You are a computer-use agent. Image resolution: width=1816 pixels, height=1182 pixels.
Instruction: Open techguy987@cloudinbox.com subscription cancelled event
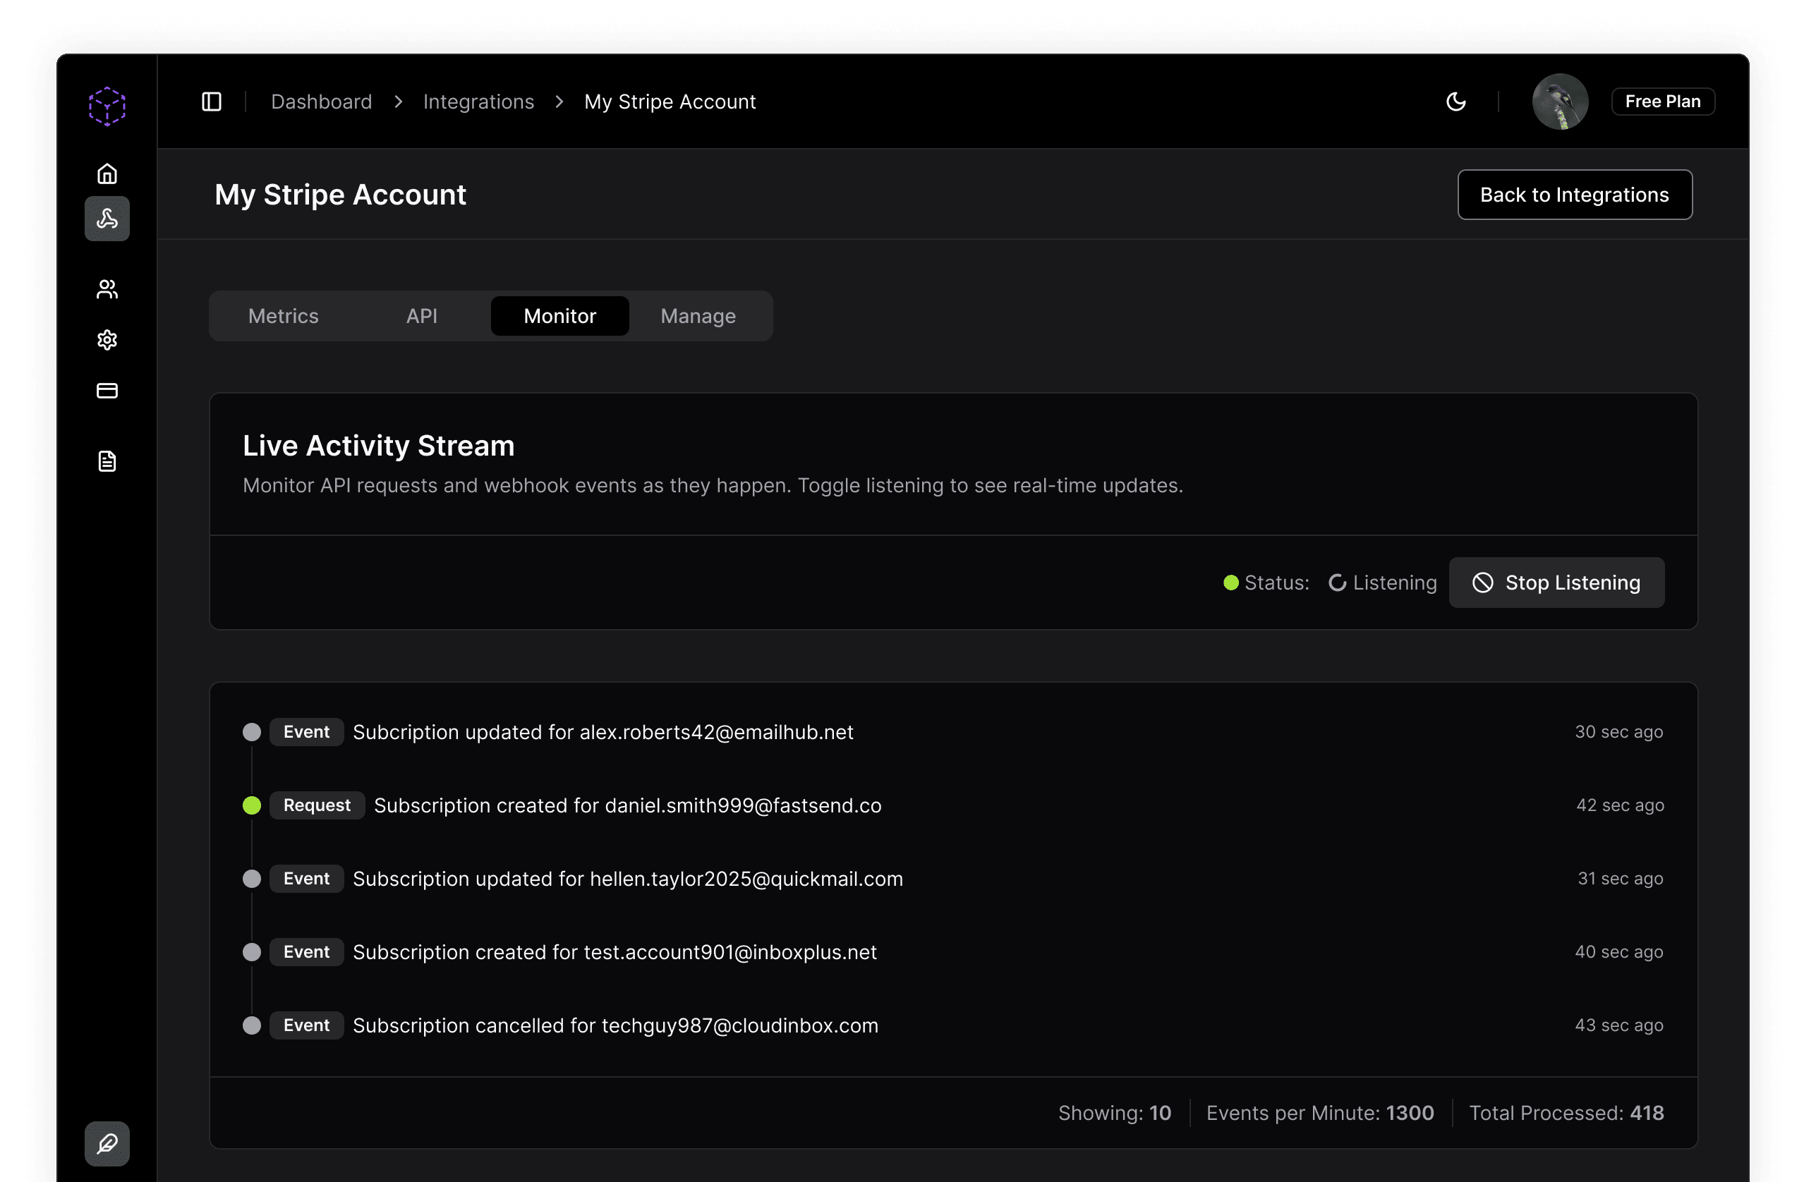coord(953,1025)
